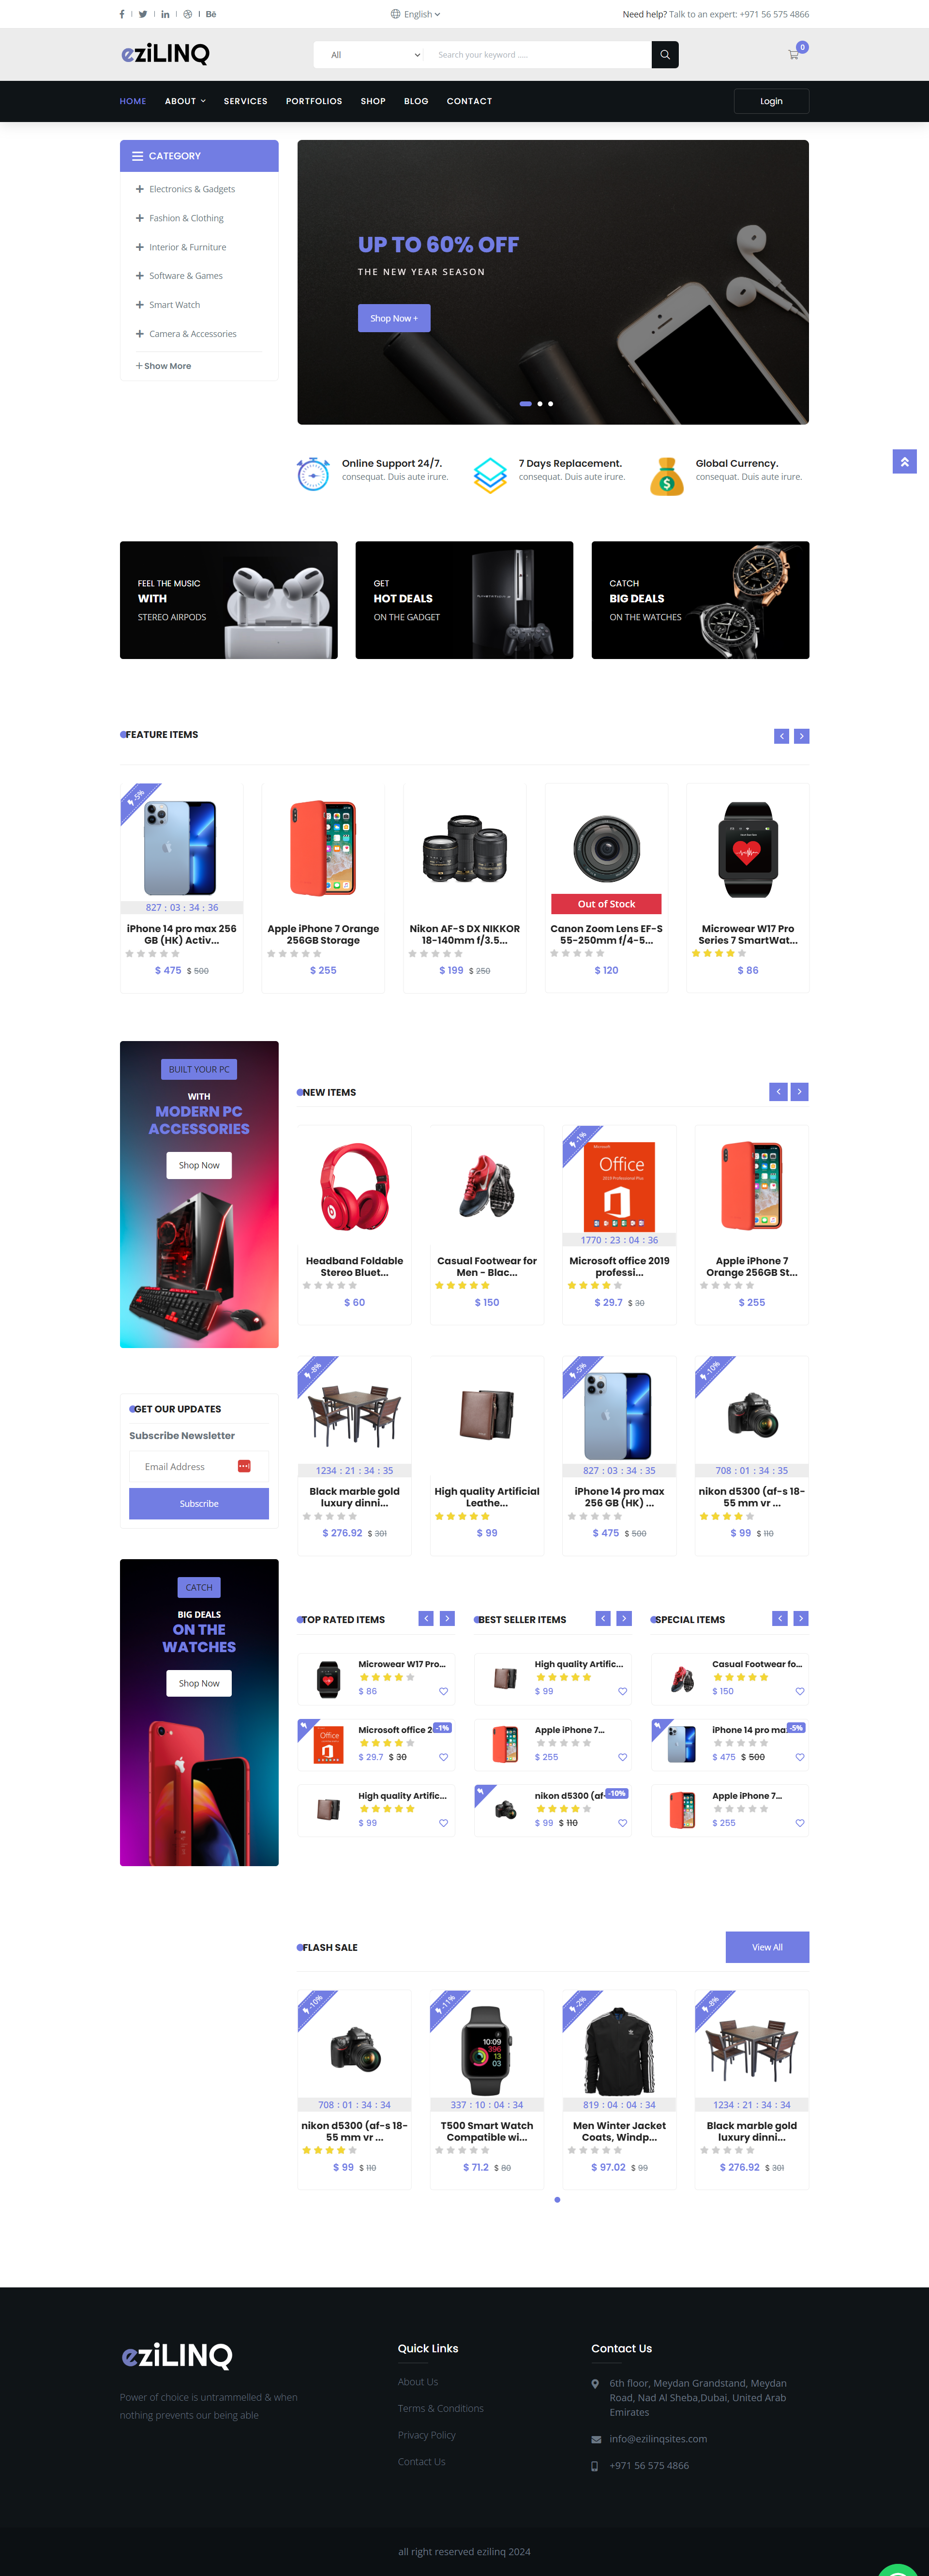
Task: Click the Login button
Action: pyautogui.click(x=771, y=101)
